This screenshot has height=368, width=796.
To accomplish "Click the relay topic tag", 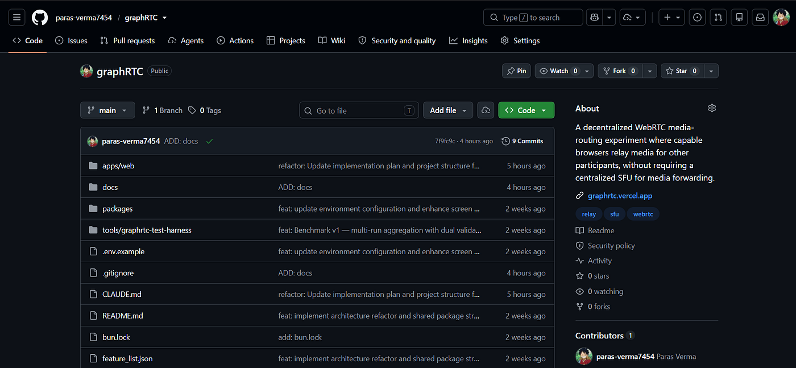I will click(589, 214).
